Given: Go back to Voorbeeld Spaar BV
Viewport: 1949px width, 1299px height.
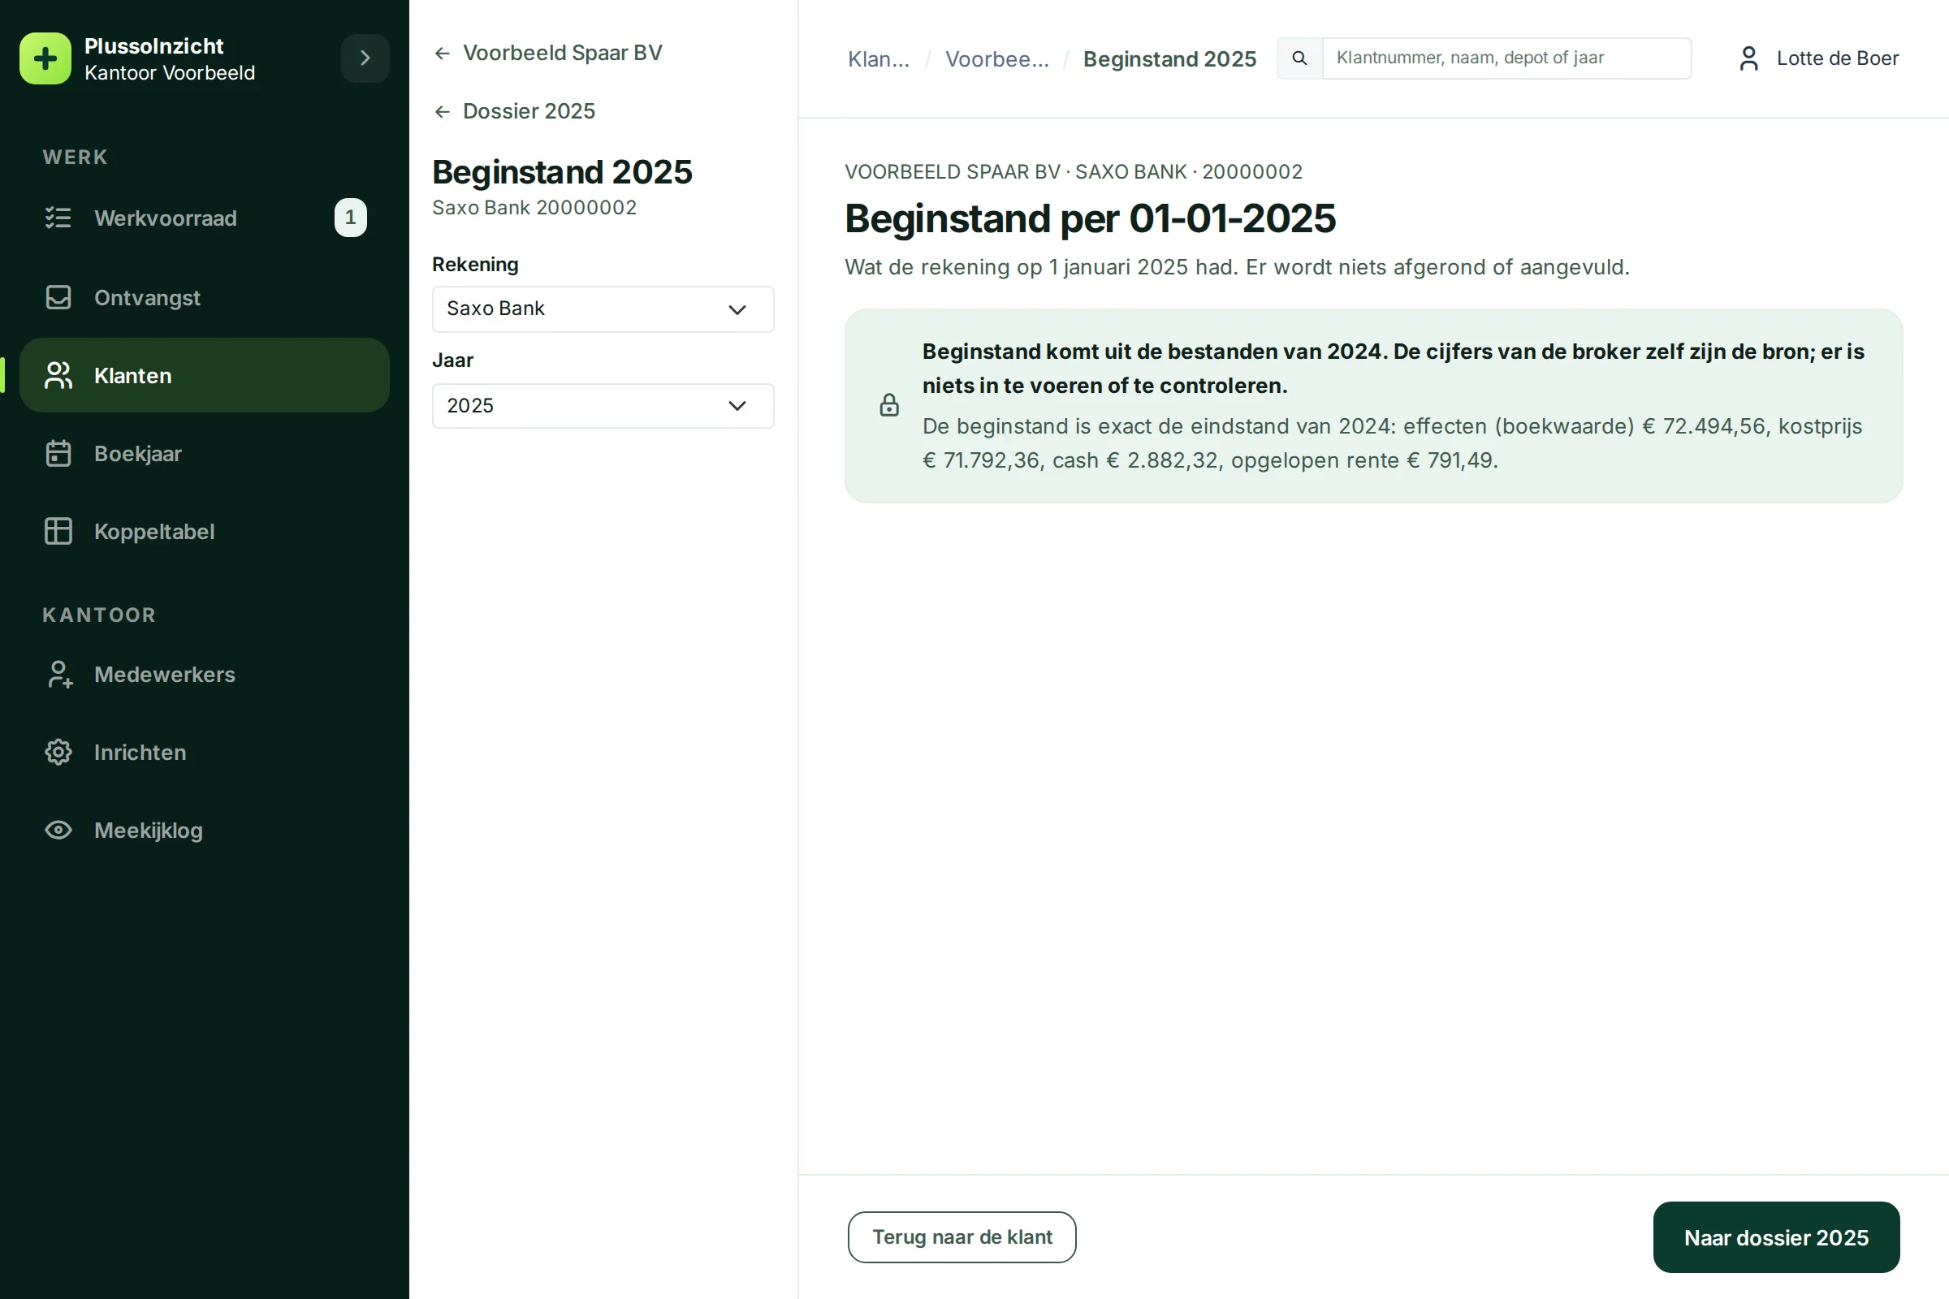Looking at the screenshot, I should click(547, 53).
